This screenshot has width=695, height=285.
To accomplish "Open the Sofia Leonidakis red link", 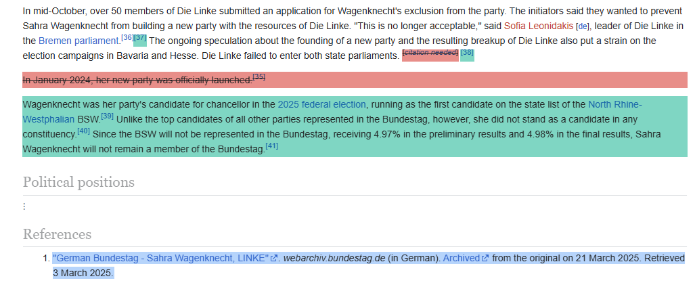I will pyautogui.click(x=539, y=26).
